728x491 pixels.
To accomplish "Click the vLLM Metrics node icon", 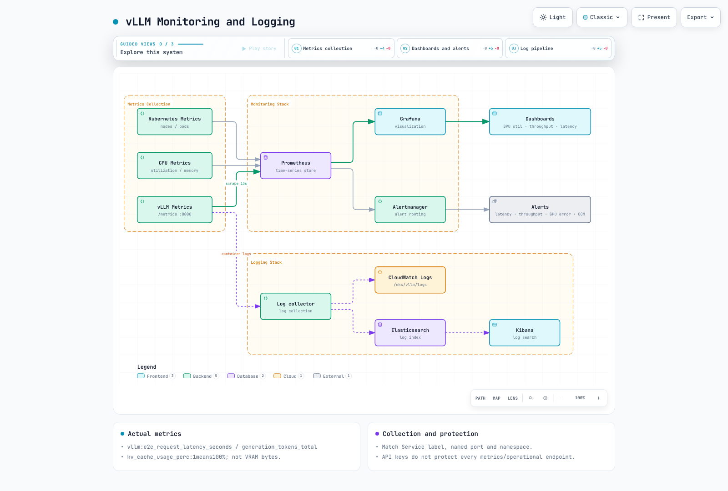I will click(x=142, y=201).
